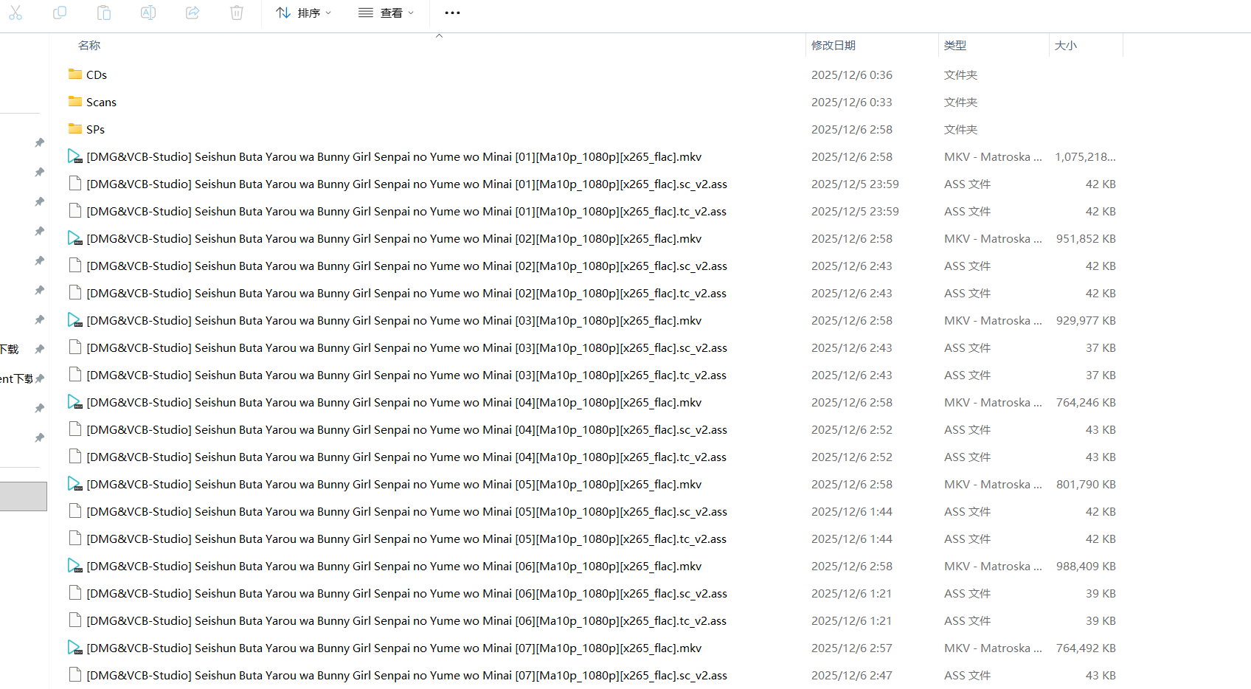
Task: Click the file icon of the [02] tc_v2.ass subtitle
Action: click(74, 293)
